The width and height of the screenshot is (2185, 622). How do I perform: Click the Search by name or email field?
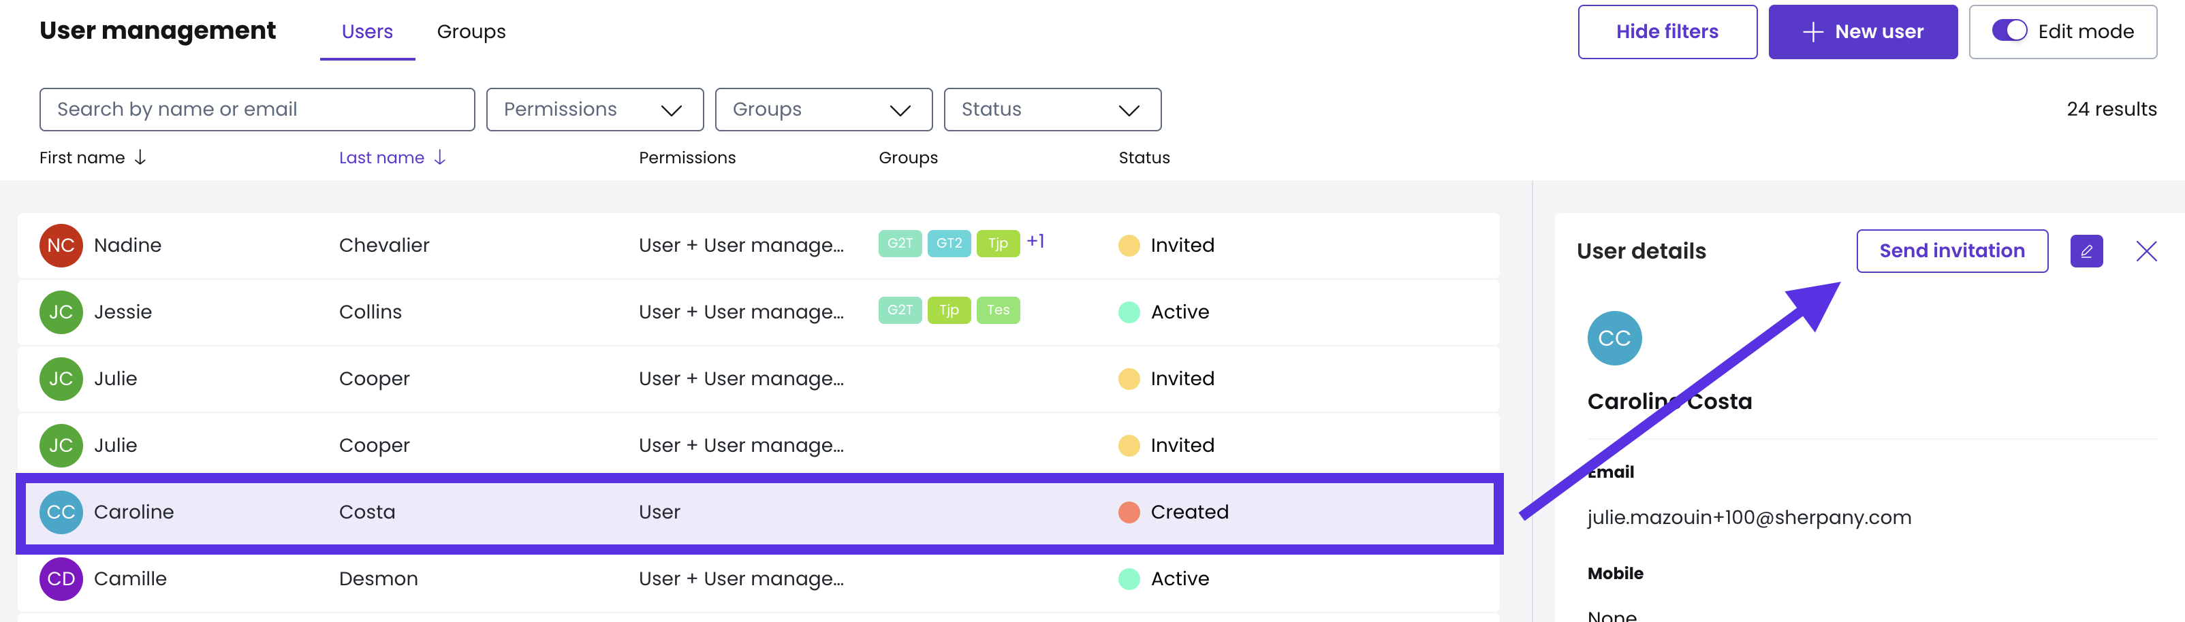click(x=257, y=110)
